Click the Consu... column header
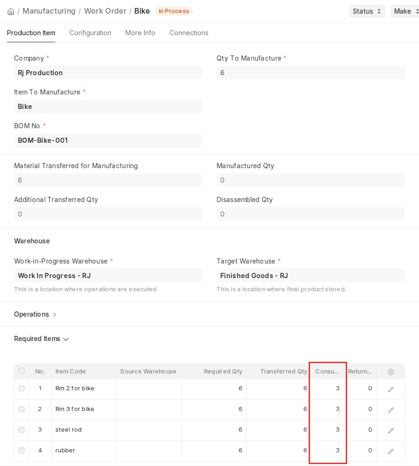 pos(327,372)
